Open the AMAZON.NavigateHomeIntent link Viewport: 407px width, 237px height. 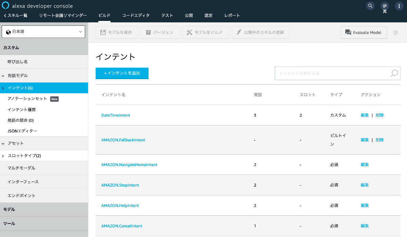[x=129, y=165]
